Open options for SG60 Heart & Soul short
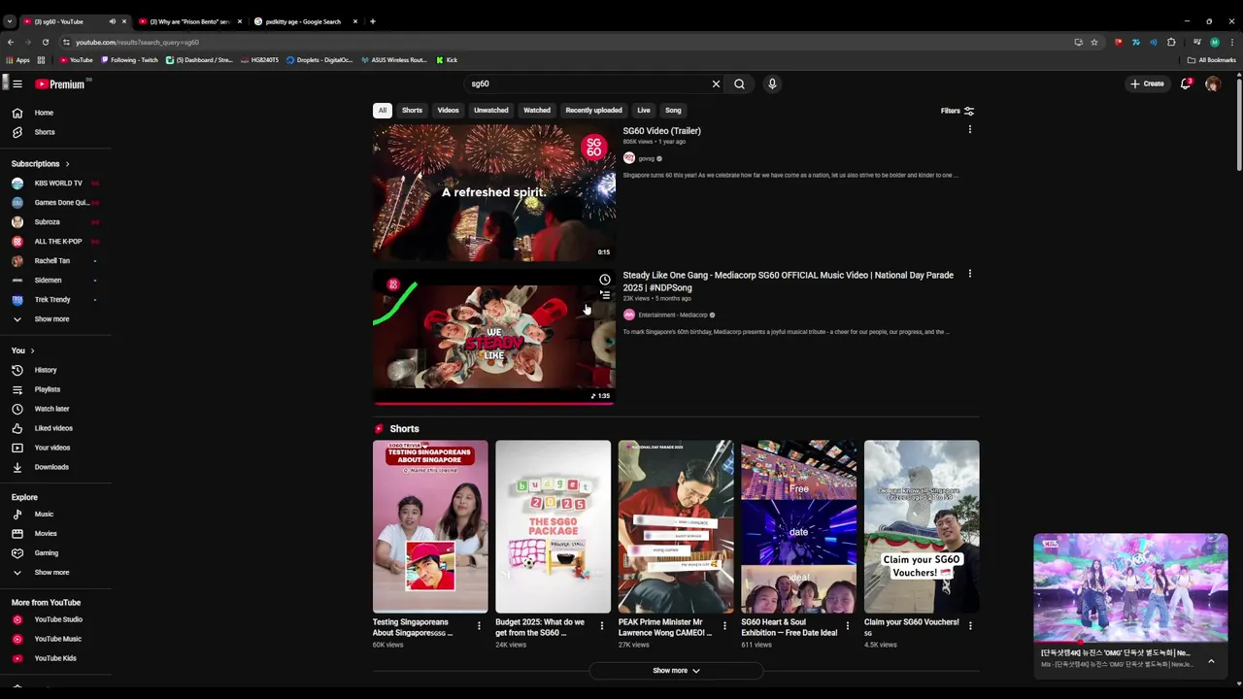 847,626
